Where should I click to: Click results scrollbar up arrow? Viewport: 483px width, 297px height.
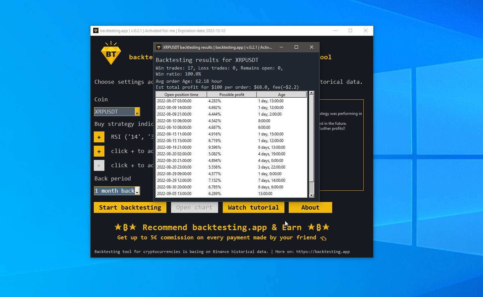tap(311, 93)
